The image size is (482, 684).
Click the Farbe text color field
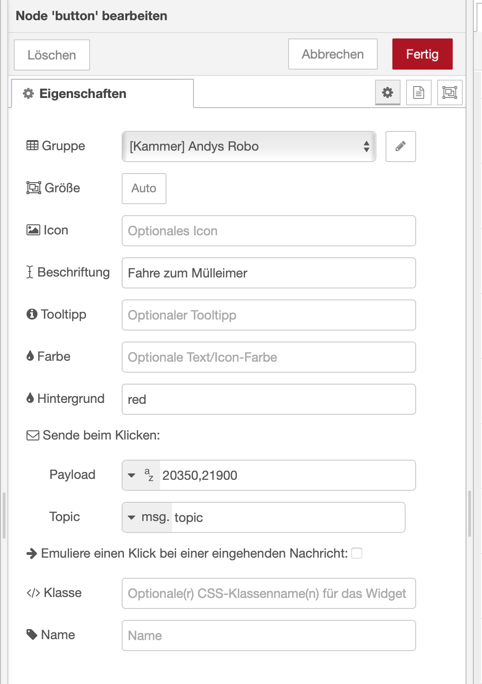[x=268, y=357]
